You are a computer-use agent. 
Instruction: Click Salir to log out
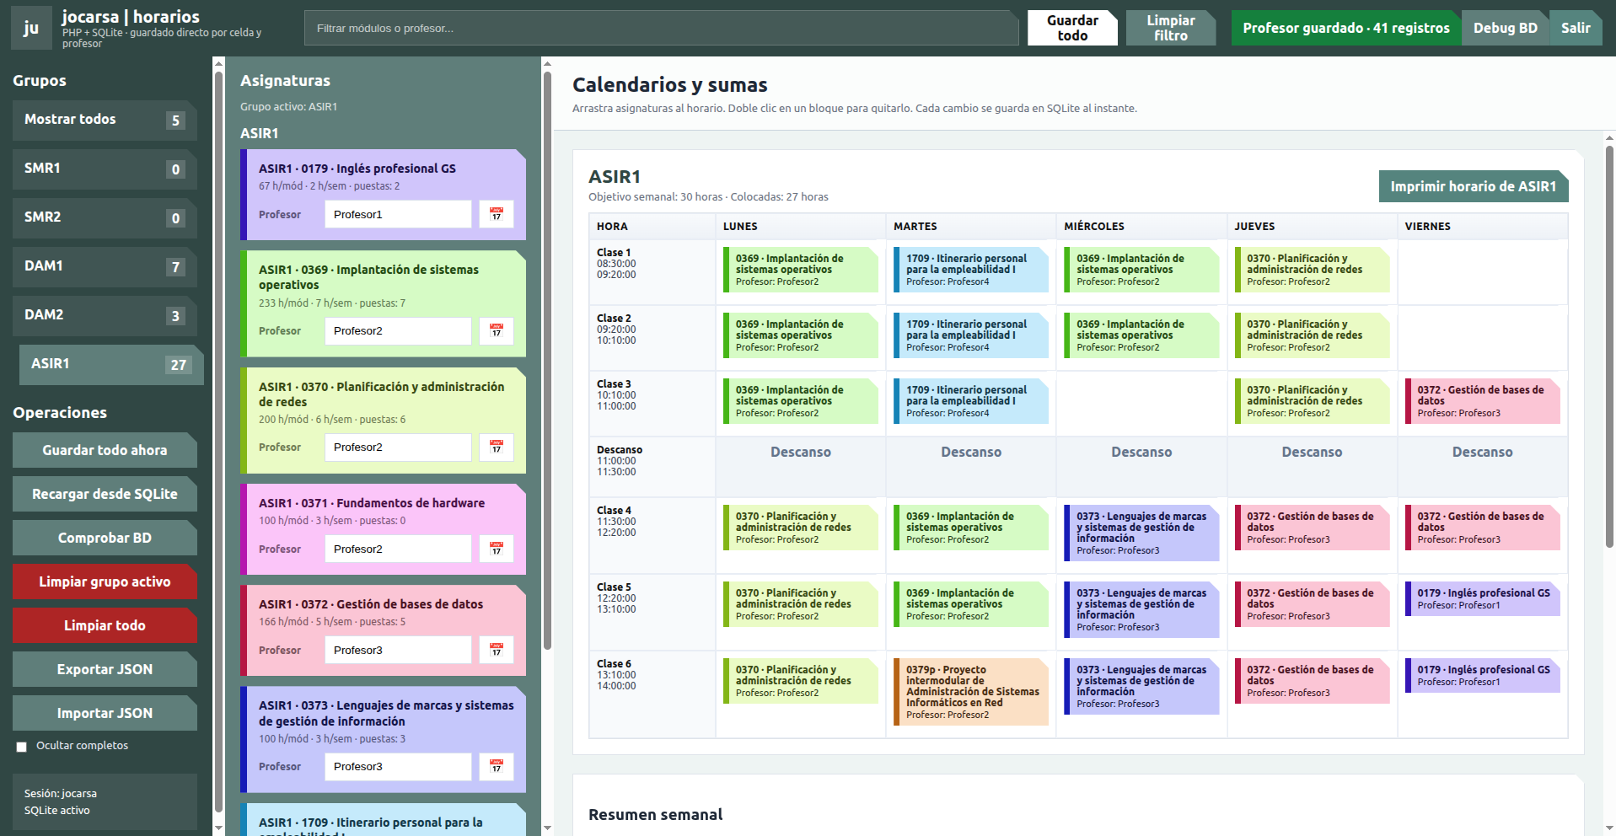1576,28
